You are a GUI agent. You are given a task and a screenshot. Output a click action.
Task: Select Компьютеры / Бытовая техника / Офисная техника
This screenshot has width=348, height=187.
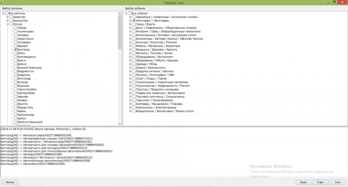pos(169,39)
